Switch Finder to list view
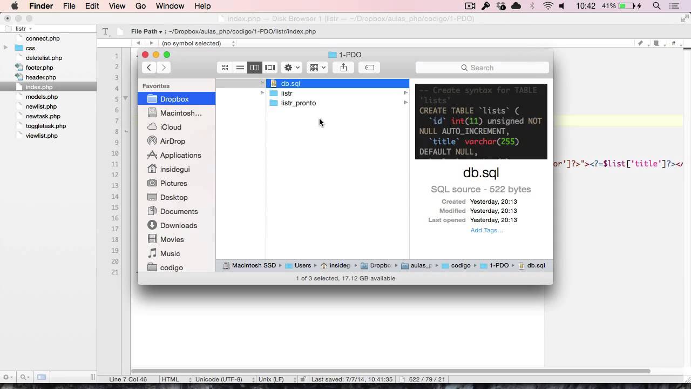 [x=240, y=68]
